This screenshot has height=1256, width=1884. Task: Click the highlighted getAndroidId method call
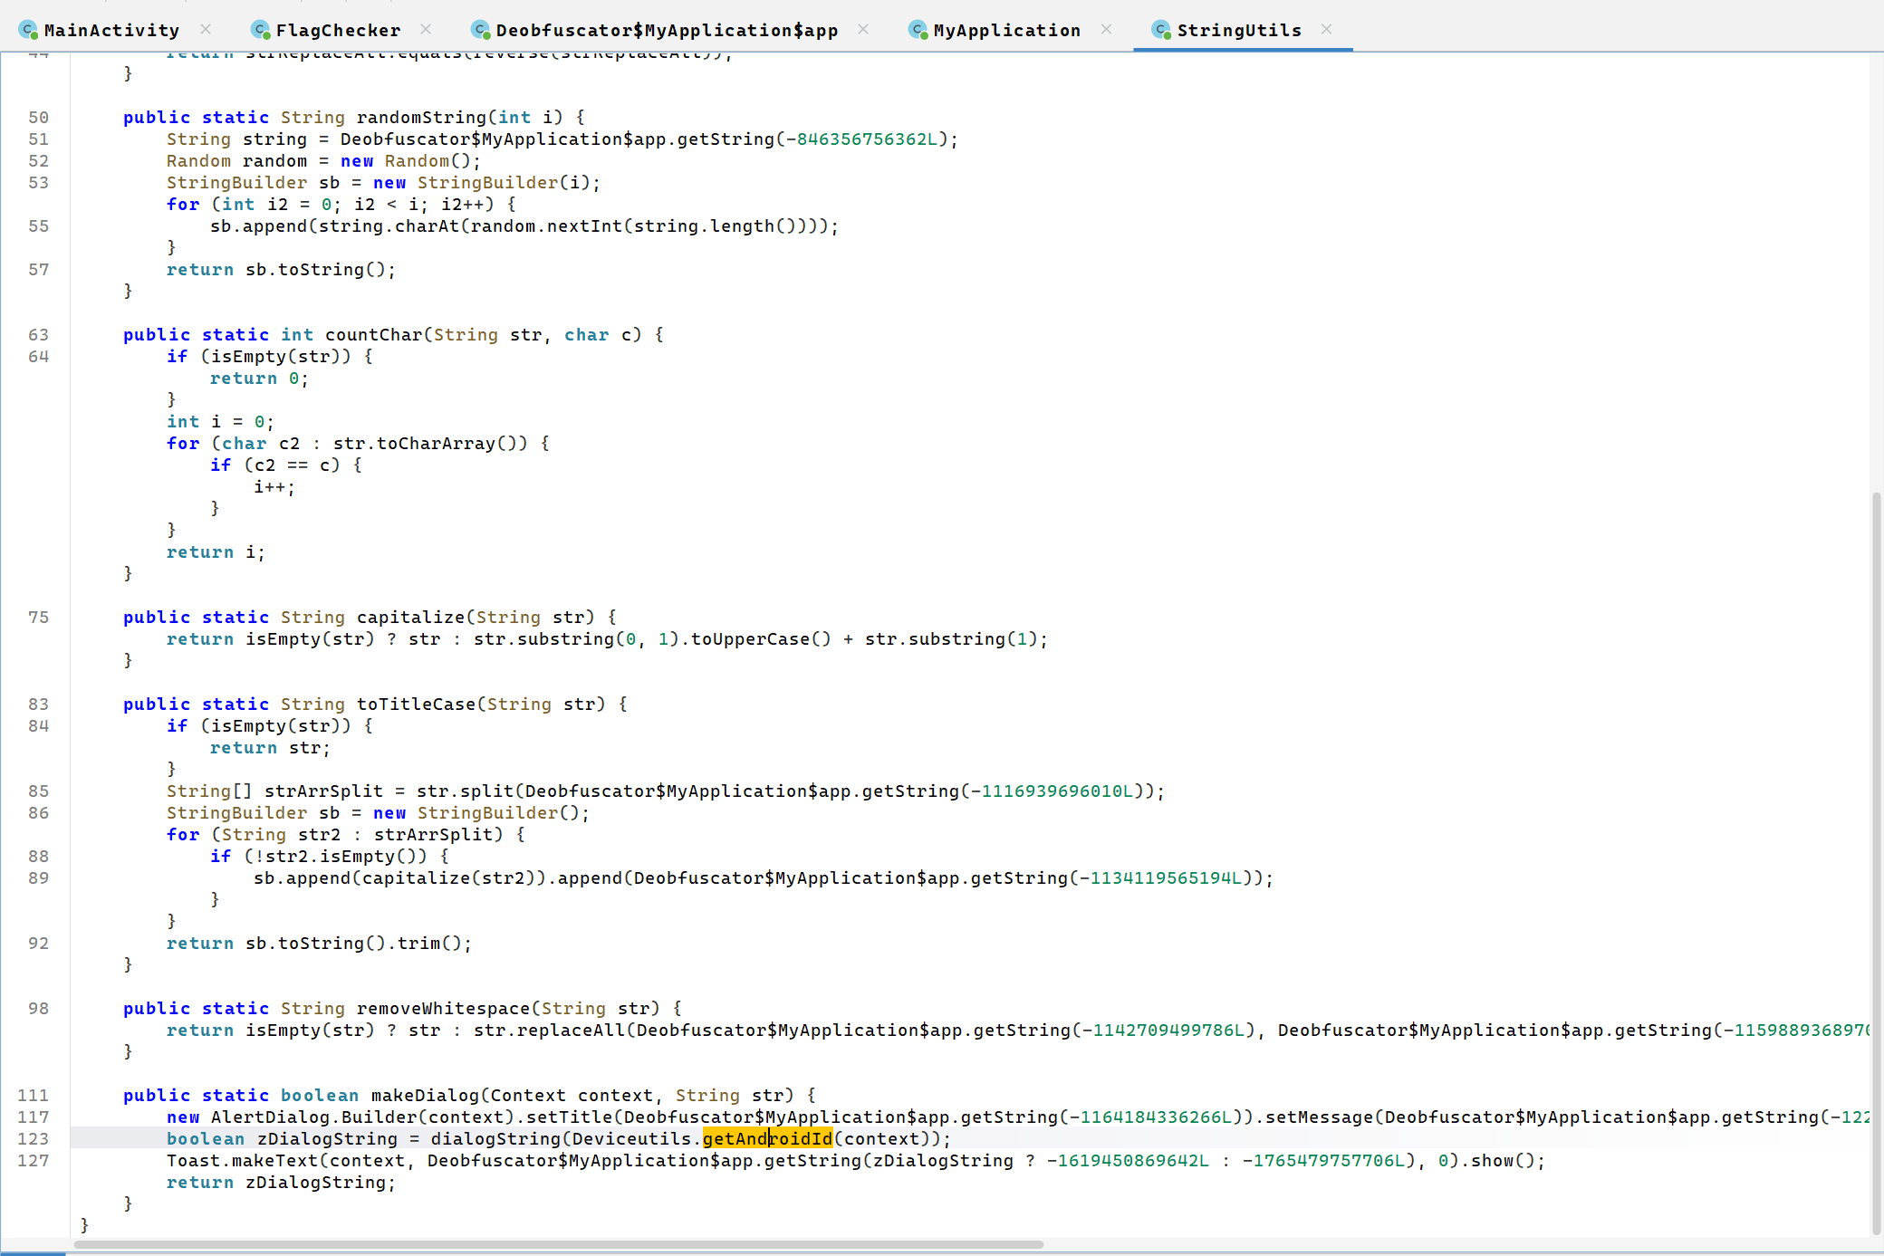point(766,1138)
